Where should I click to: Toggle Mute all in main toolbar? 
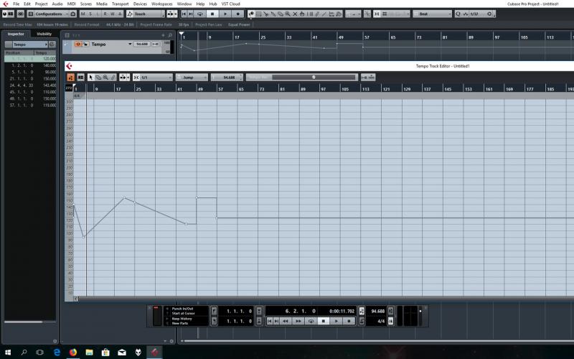[83, 14]
